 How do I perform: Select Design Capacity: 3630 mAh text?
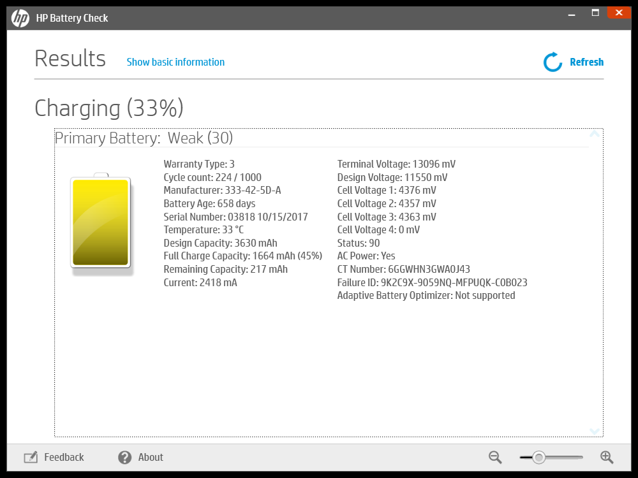click(220, 243)
